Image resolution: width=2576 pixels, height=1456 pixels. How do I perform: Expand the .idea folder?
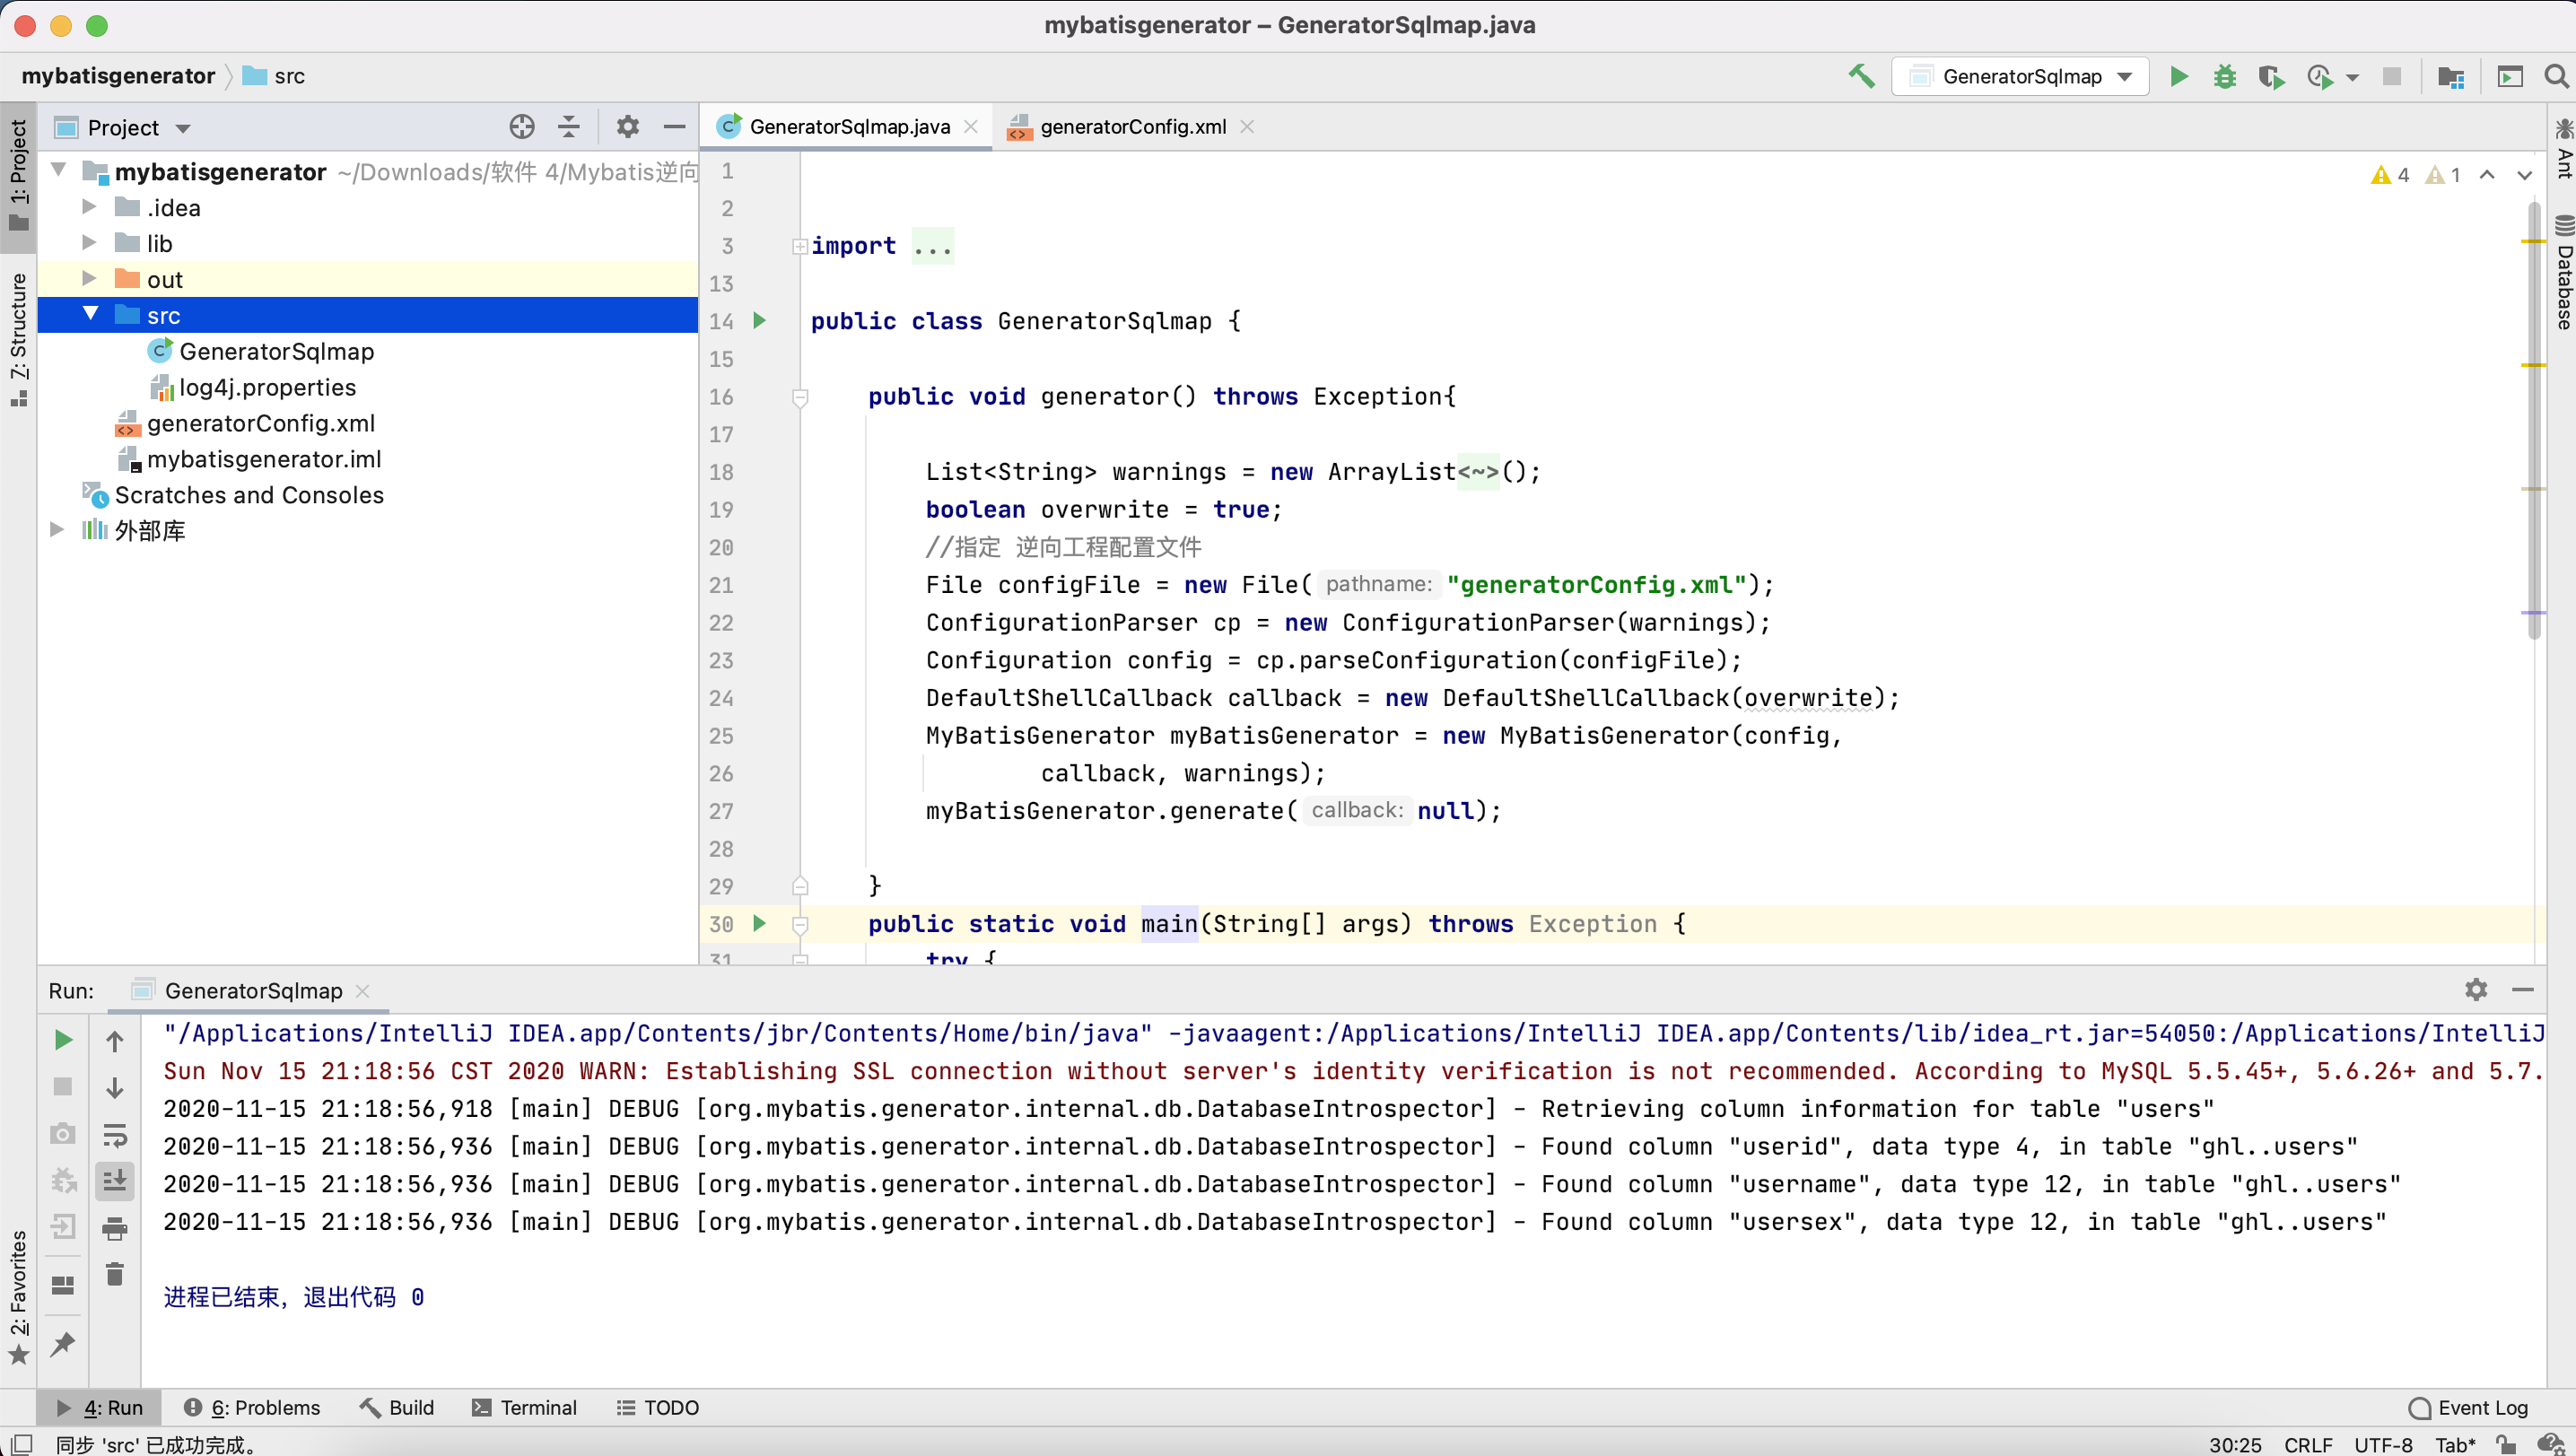pos(89,207)
